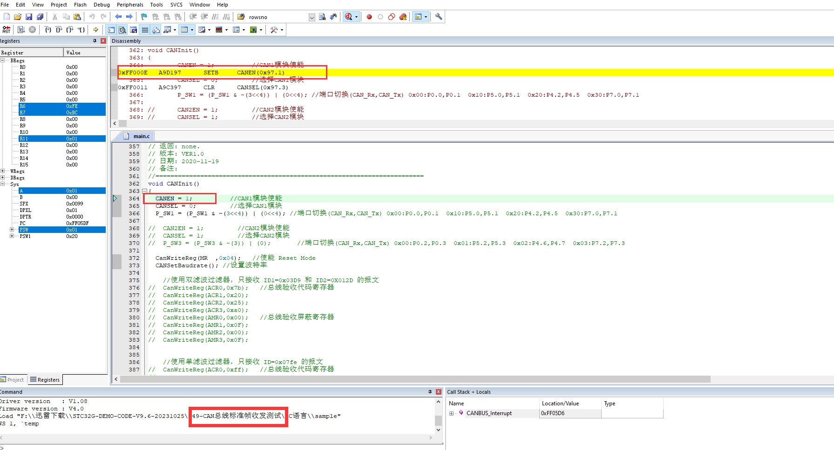834x450 pixels.
Task: Open the Debug menu
Action: 102,5
